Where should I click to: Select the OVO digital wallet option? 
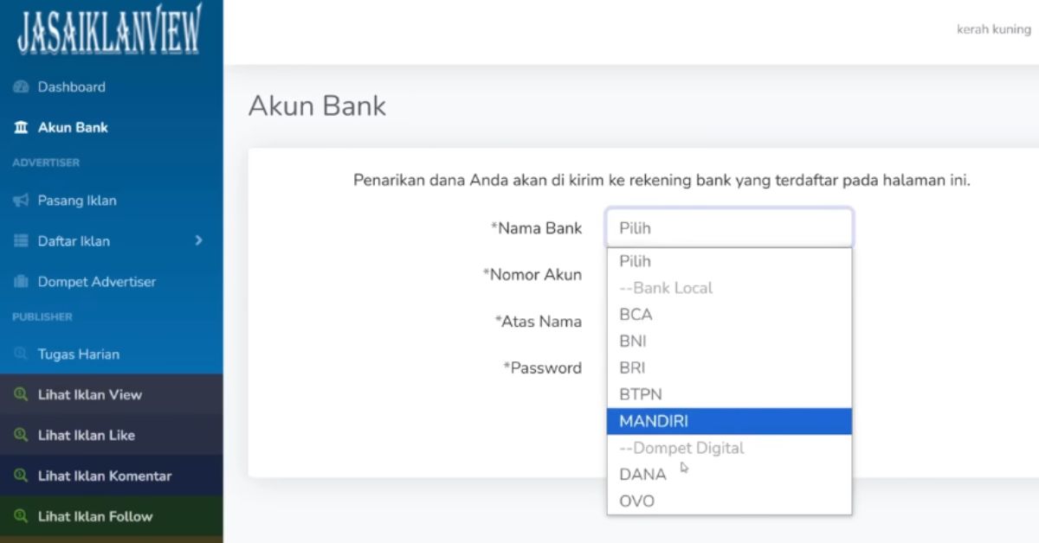click(x=729, y=501)
